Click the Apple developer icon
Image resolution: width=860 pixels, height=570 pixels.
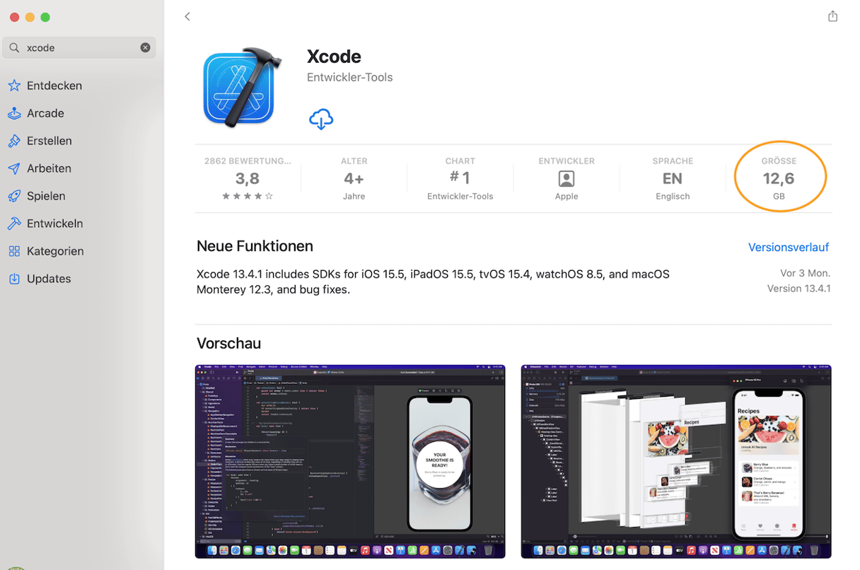tap(566, 178)
